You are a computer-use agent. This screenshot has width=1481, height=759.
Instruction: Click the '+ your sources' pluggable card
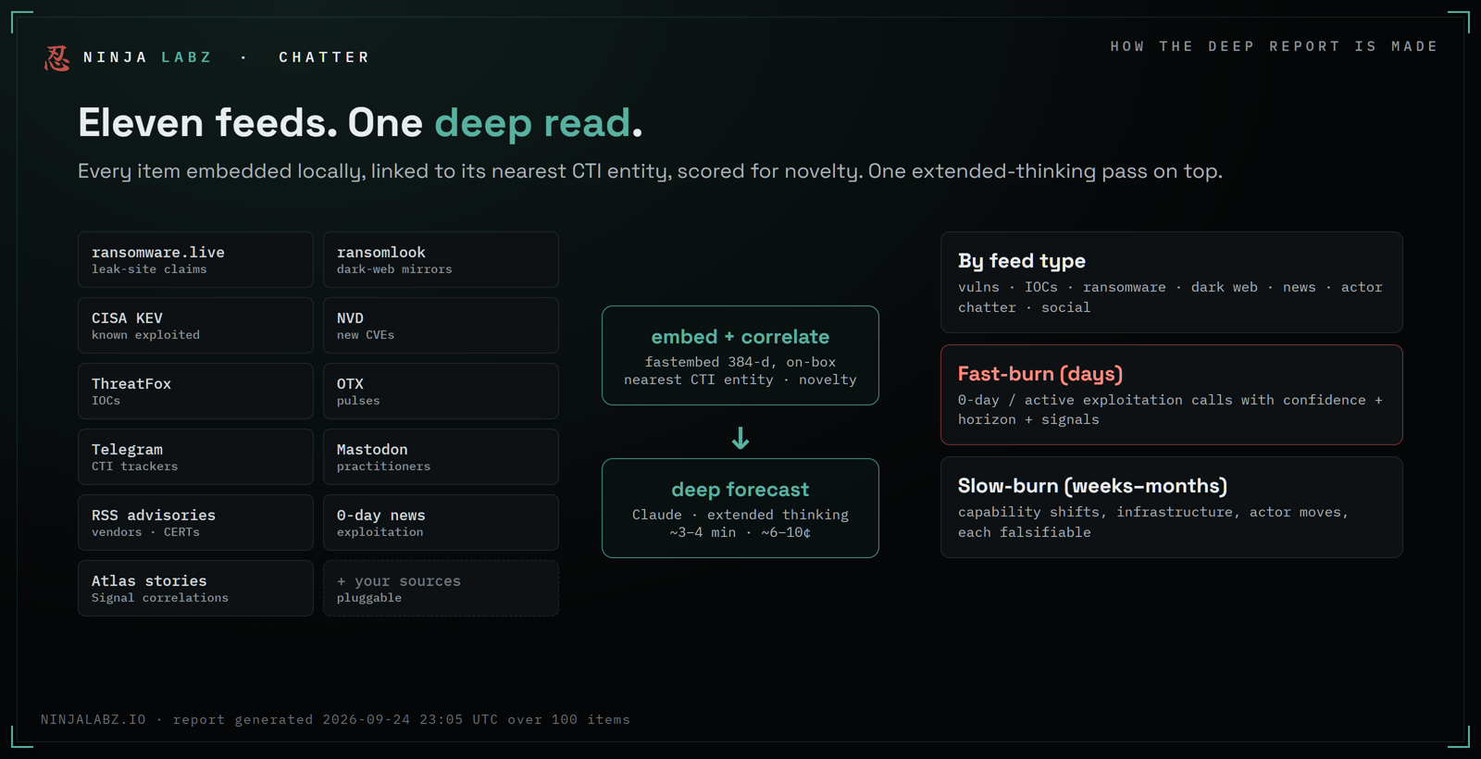(441, 588)
